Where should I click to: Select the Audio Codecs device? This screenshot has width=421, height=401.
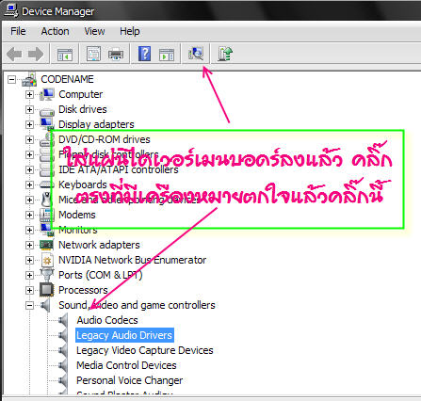coord(107,320)
